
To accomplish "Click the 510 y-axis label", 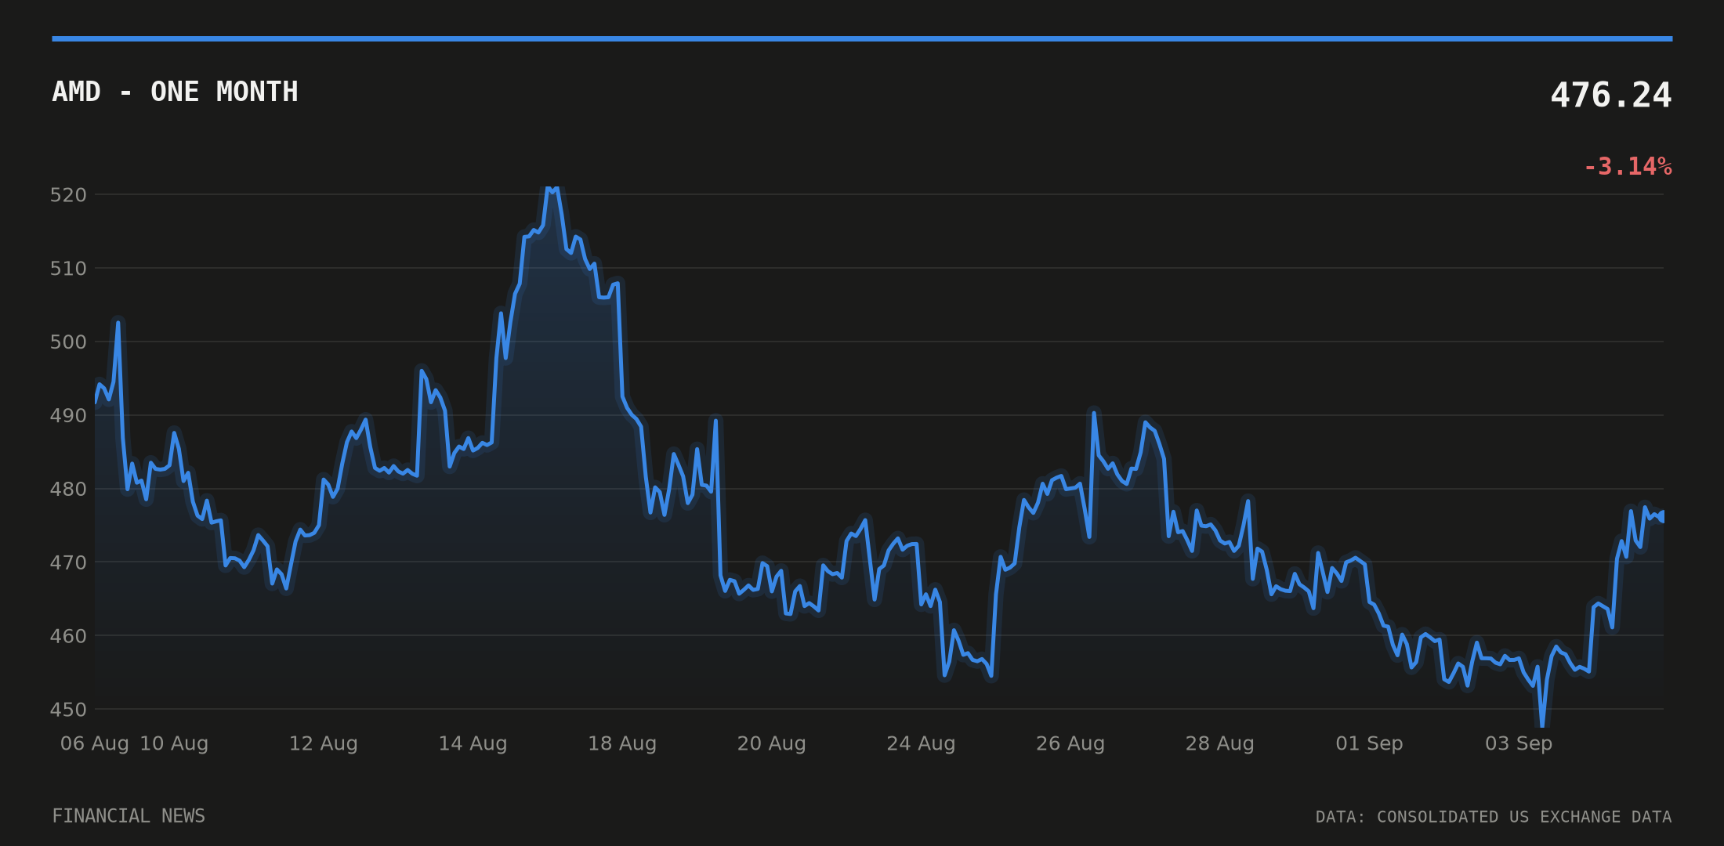I will (68, 269).
